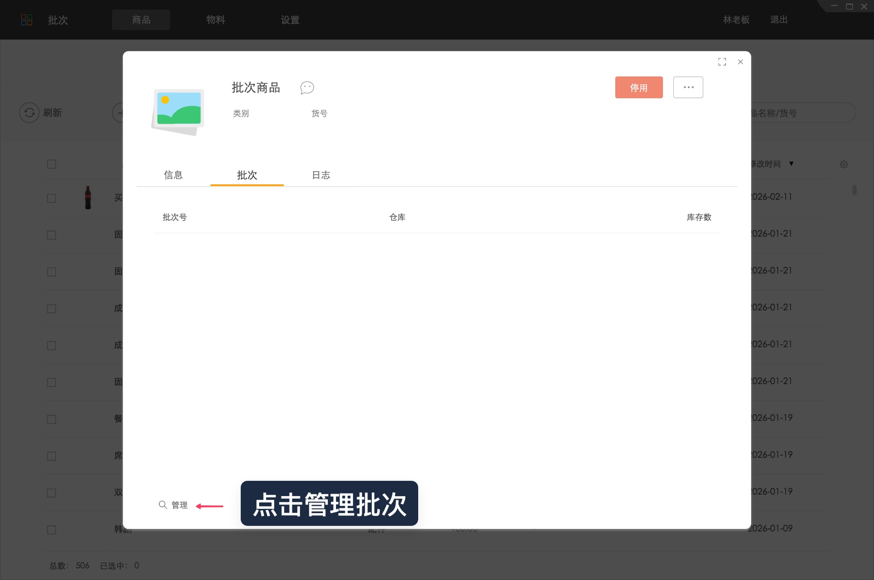Click the comment bubble beside 批次商品
Screen dimensions: 874x580
coord(307,88)
